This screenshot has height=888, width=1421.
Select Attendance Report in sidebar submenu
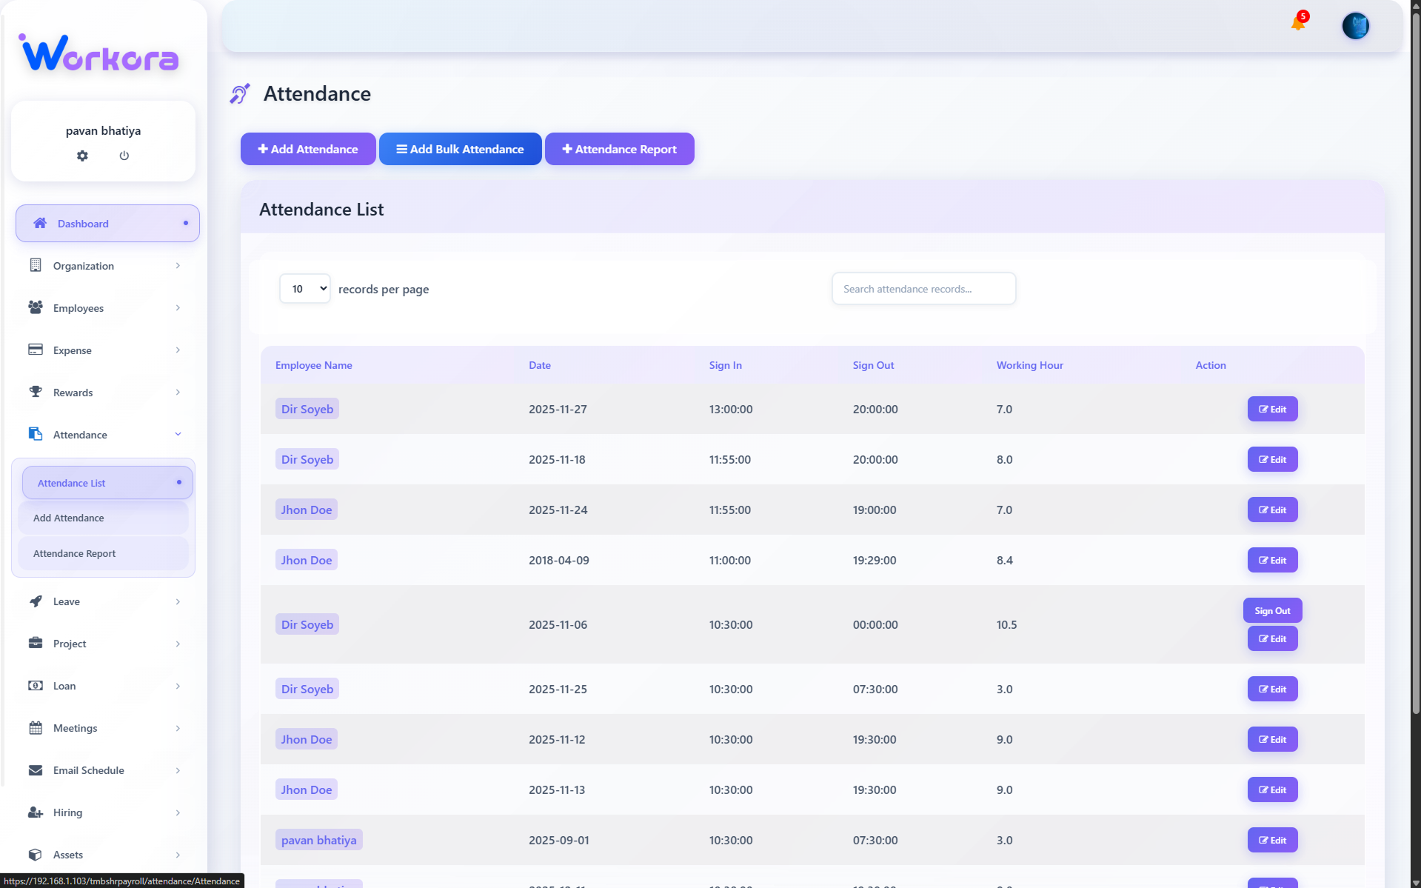click(x=75, y=553)
